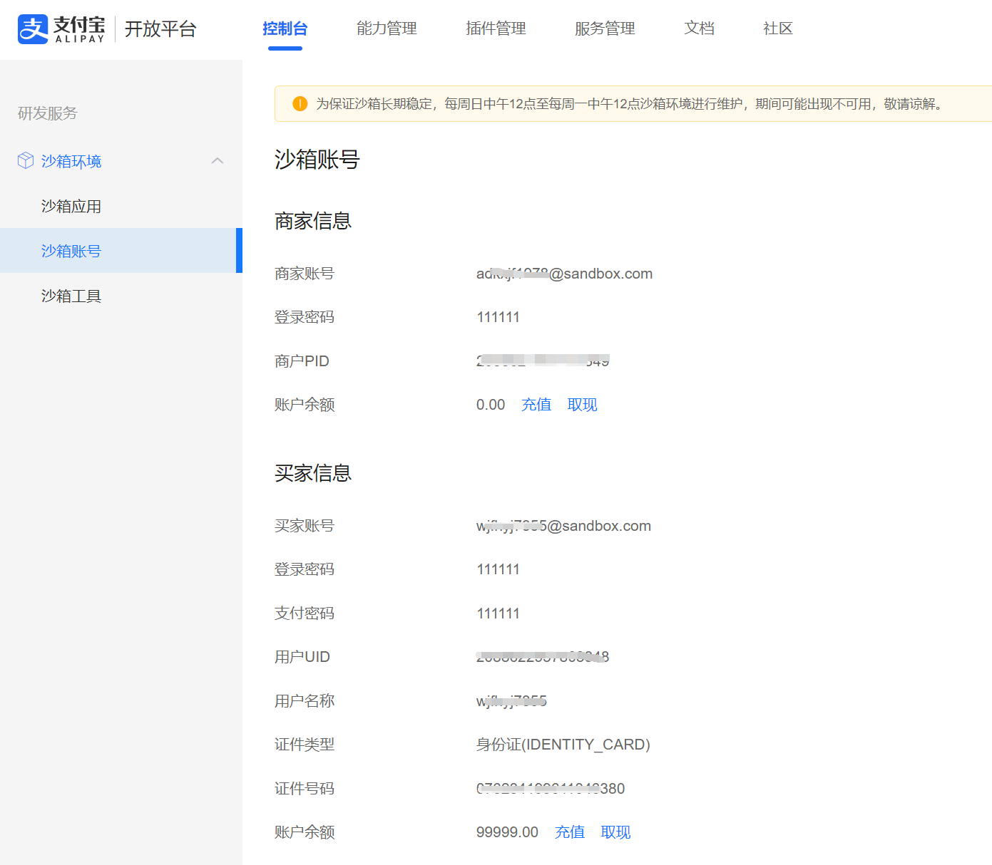Viewport: 992px width, 865px height.
Task: Open 沙箱工具 from the sidebar
Action: coord(71,296)
